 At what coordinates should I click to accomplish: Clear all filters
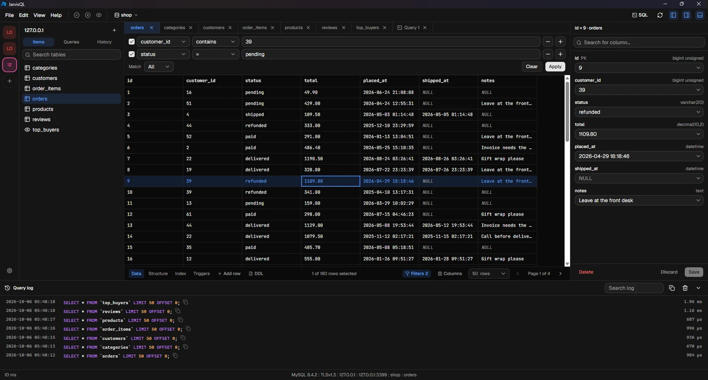(x=532, y=67)
